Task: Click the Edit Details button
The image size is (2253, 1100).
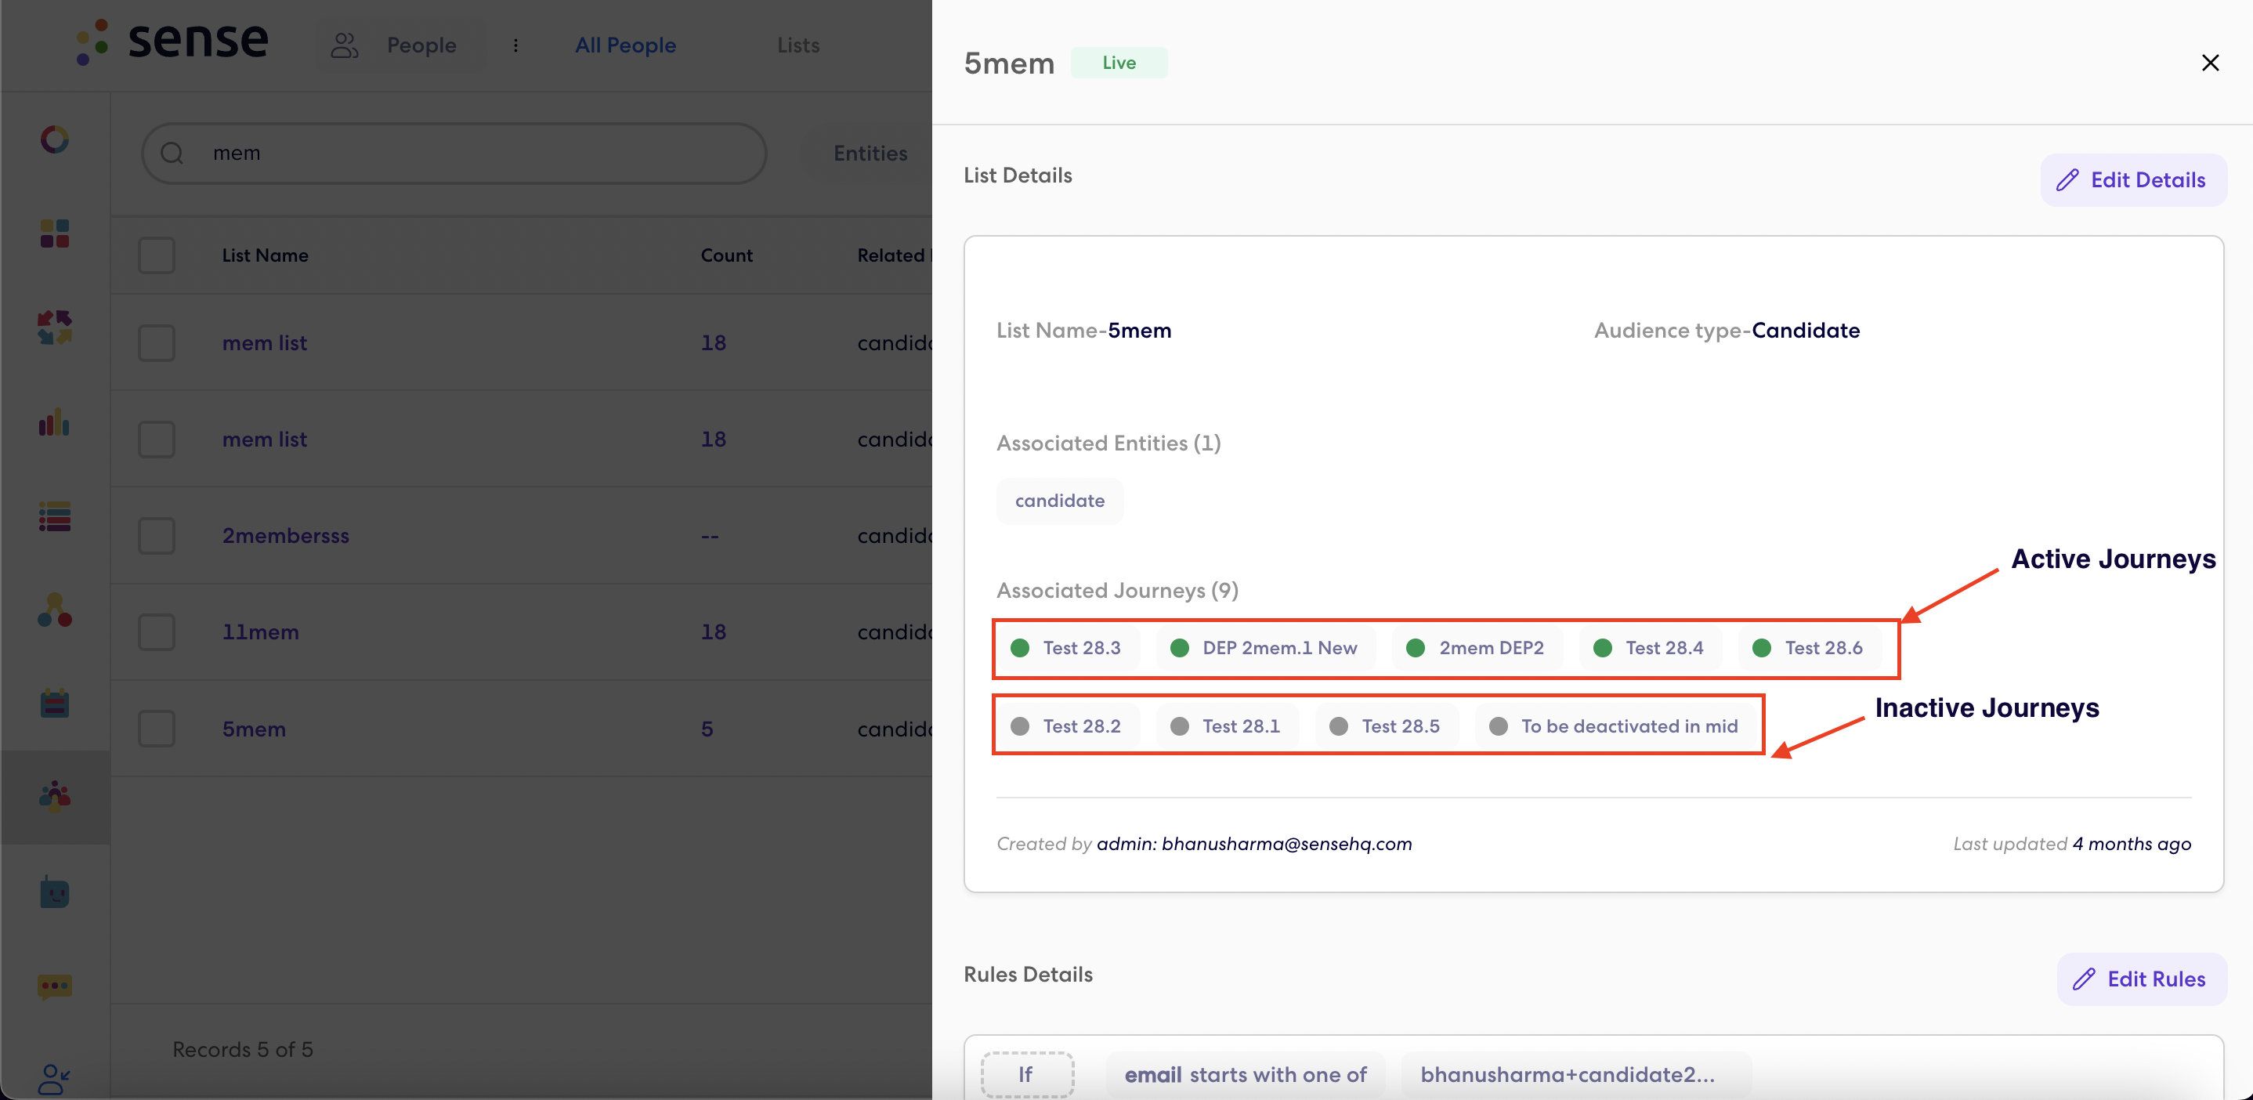Action: point(2133,180)
